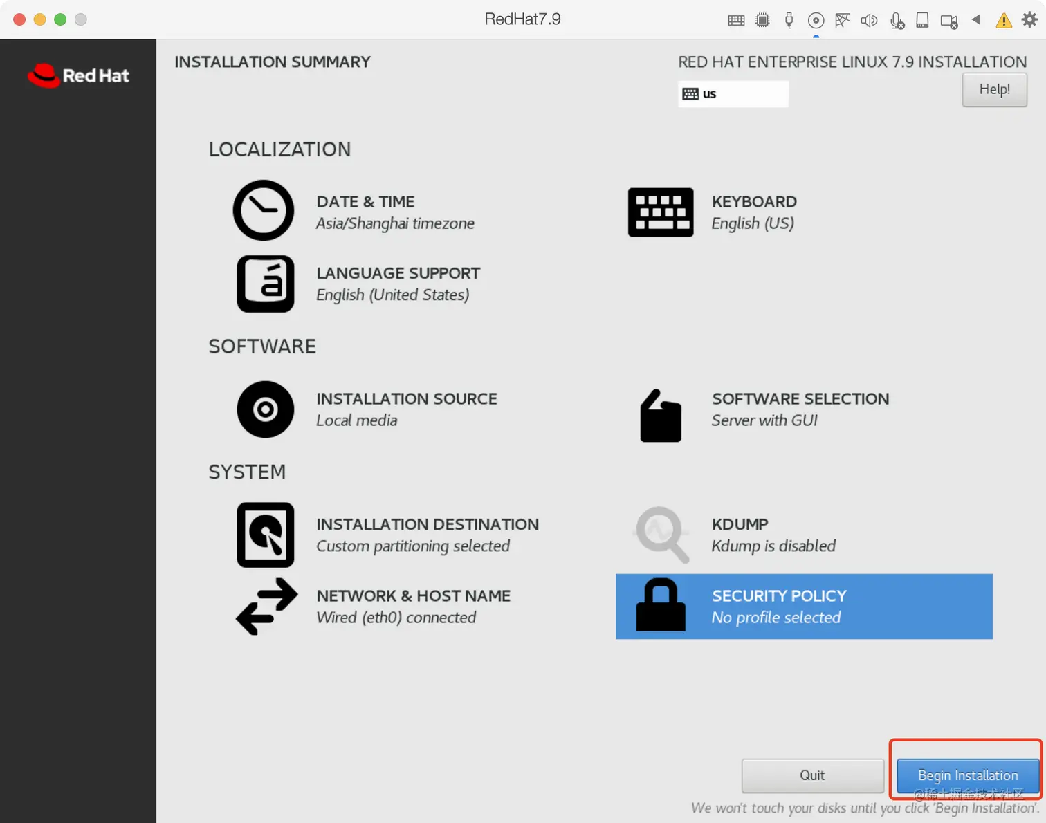
Task: Click the network web icon in VM toolbar
Action: pos(842,20)
